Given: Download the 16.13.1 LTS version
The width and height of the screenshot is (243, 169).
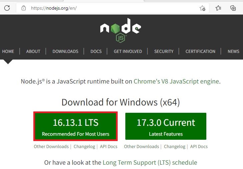Looking at the screenshot, I should pos(75,126).
